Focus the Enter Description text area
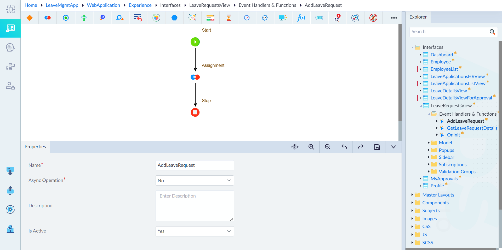 pyautogui.click(x=195, y=206)
